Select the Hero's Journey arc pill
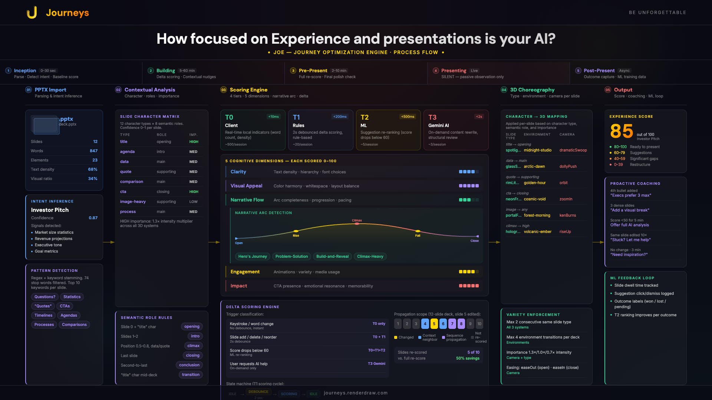 pos(253,256)
